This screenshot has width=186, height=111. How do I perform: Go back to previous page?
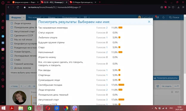click(8, 7)
